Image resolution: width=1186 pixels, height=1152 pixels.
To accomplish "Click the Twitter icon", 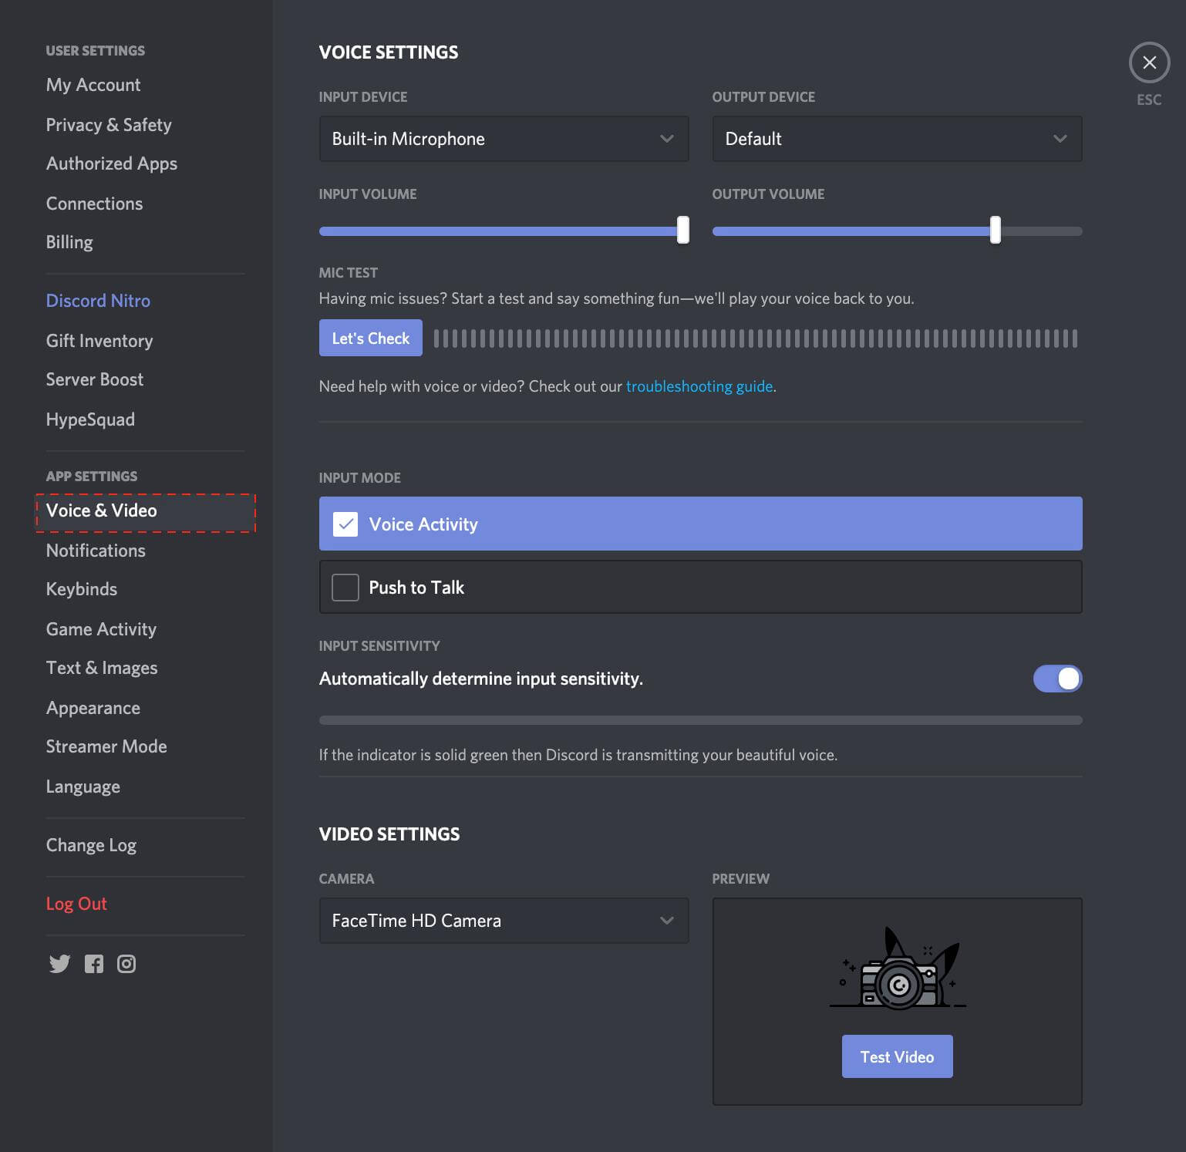I will click(59, 963).
